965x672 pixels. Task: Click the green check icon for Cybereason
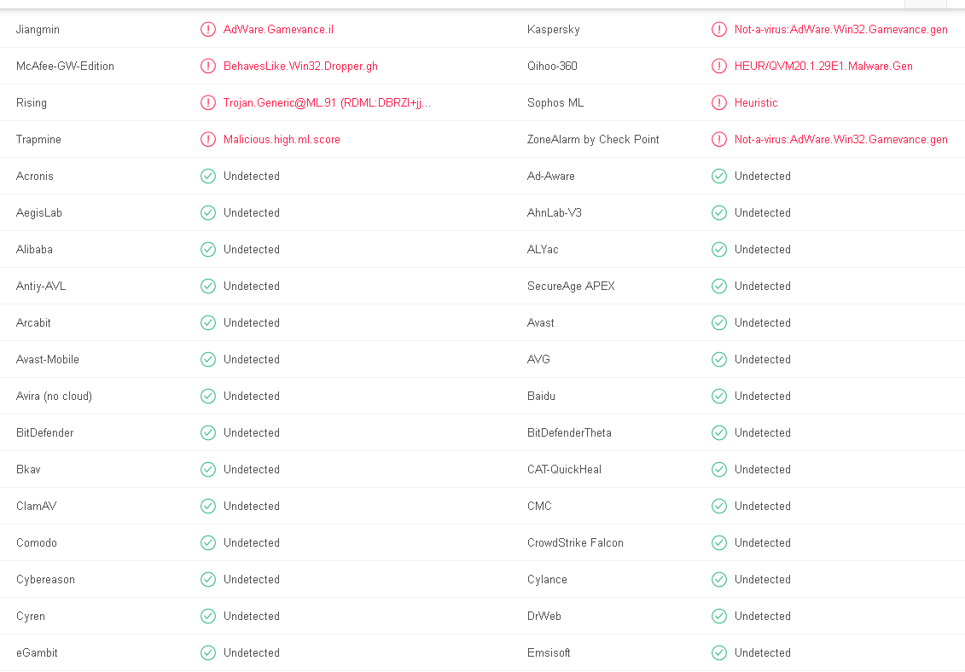pyautogui.click(x=208, y=579)
